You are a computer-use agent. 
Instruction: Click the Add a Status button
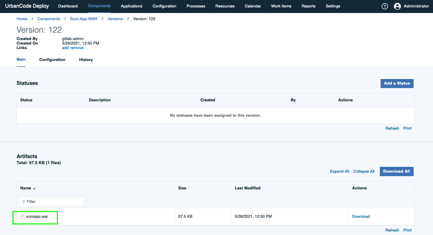click(x=397, y=83)
